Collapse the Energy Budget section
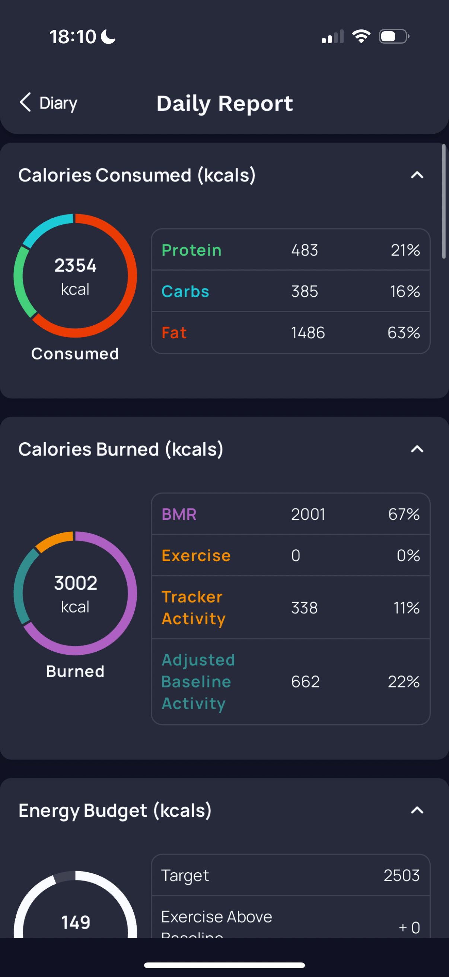449x977 pixels. (417, 810)
